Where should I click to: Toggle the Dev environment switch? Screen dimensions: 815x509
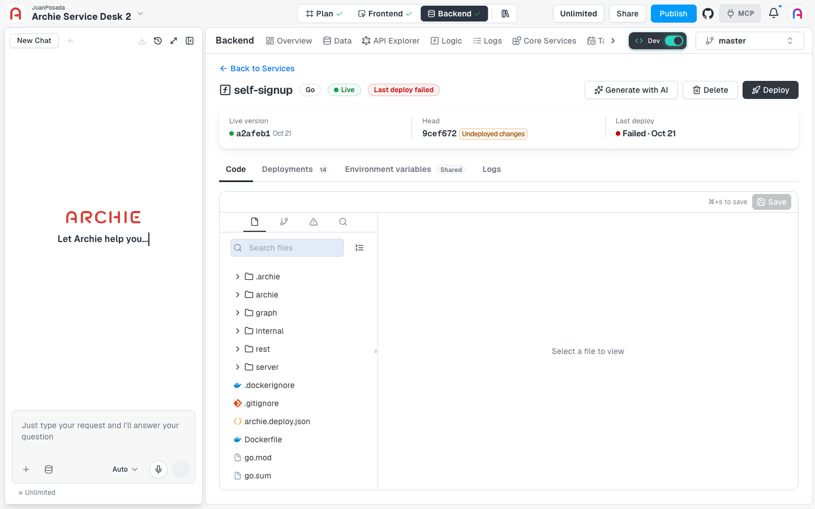coord(674,41)
